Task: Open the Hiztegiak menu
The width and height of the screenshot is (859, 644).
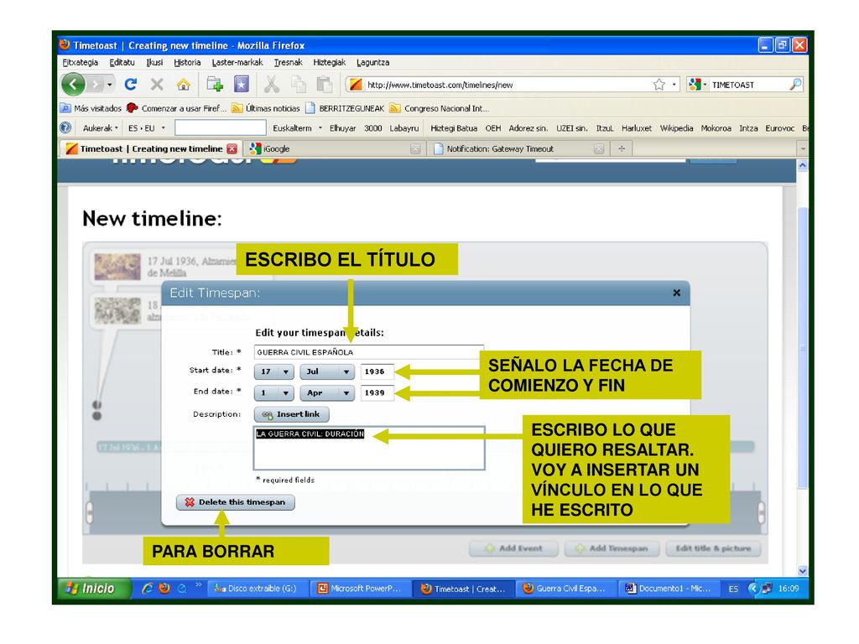Action: pyautogui.click(x=329, y=62)
